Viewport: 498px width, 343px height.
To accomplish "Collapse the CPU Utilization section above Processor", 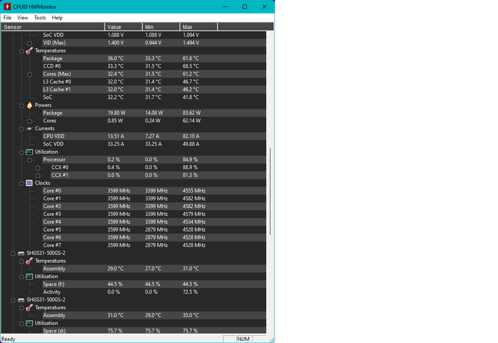I will (x=21, y=152).
